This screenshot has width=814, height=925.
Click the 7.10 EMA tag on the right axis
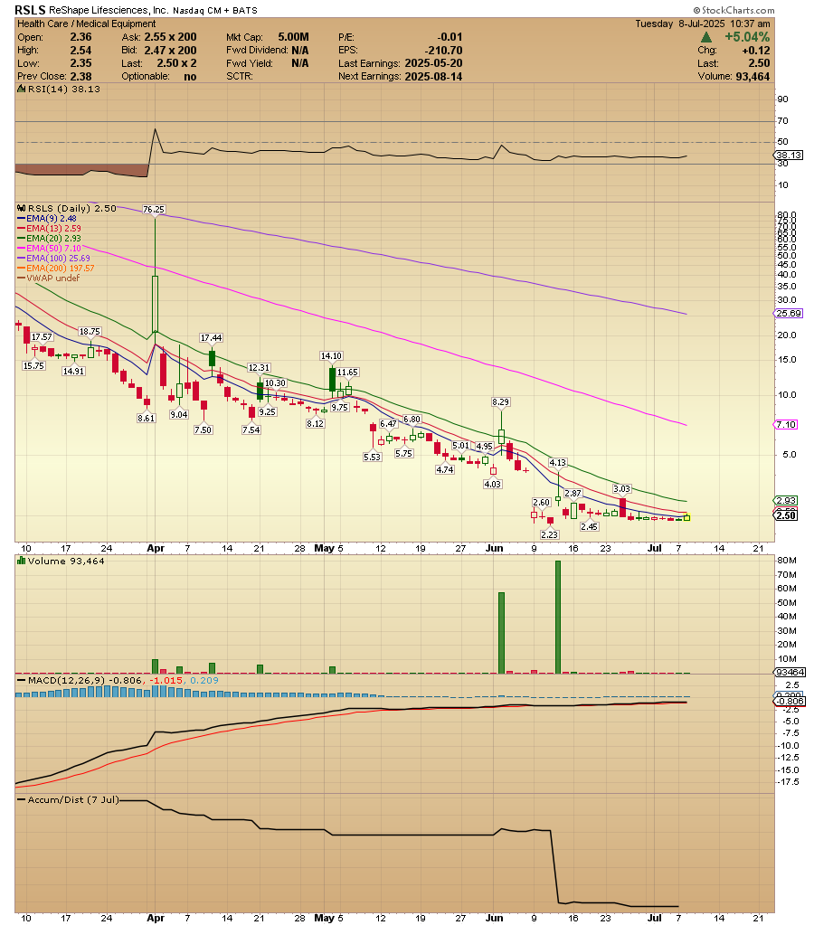point(786,424)
